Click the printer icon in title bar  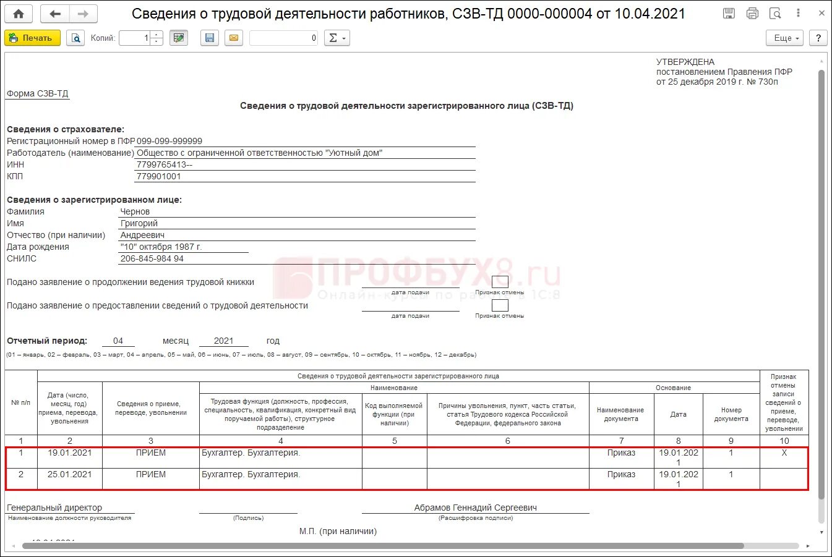752,14
